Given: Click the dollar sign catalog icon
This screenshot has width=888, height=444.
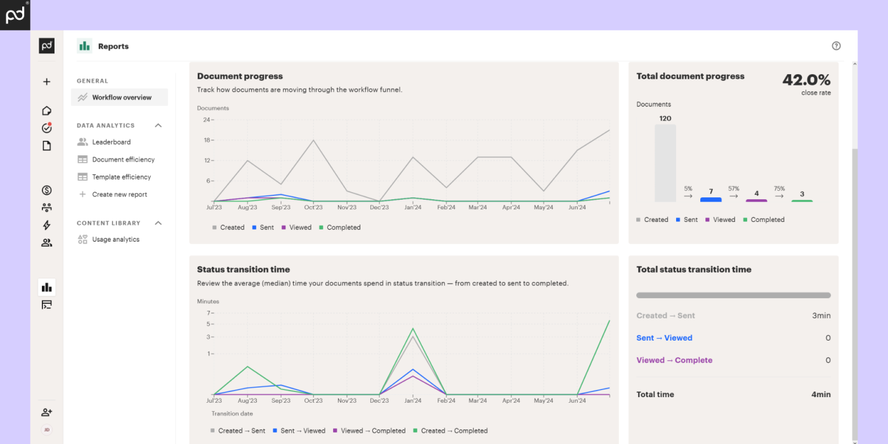Looking at the screenshot, I should 46,190.
